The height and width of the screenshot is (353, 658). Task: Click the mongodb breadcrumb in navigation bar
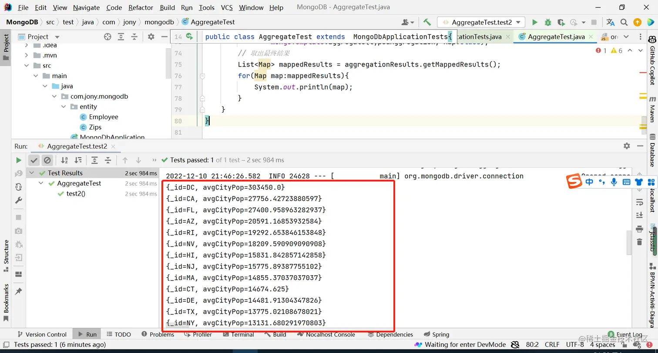coord(159,22)
